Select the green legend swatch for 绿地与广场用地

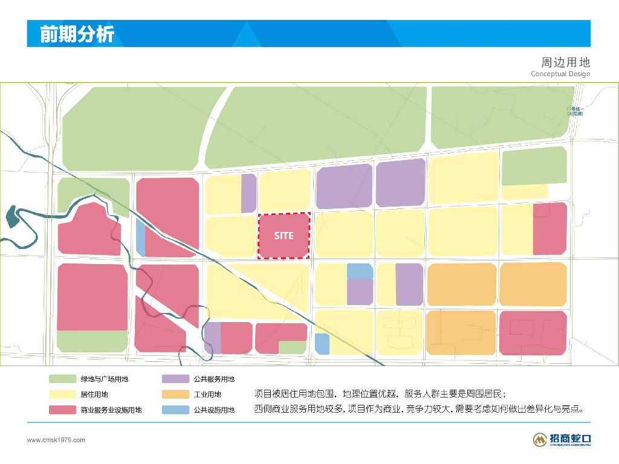coord(62,379)
